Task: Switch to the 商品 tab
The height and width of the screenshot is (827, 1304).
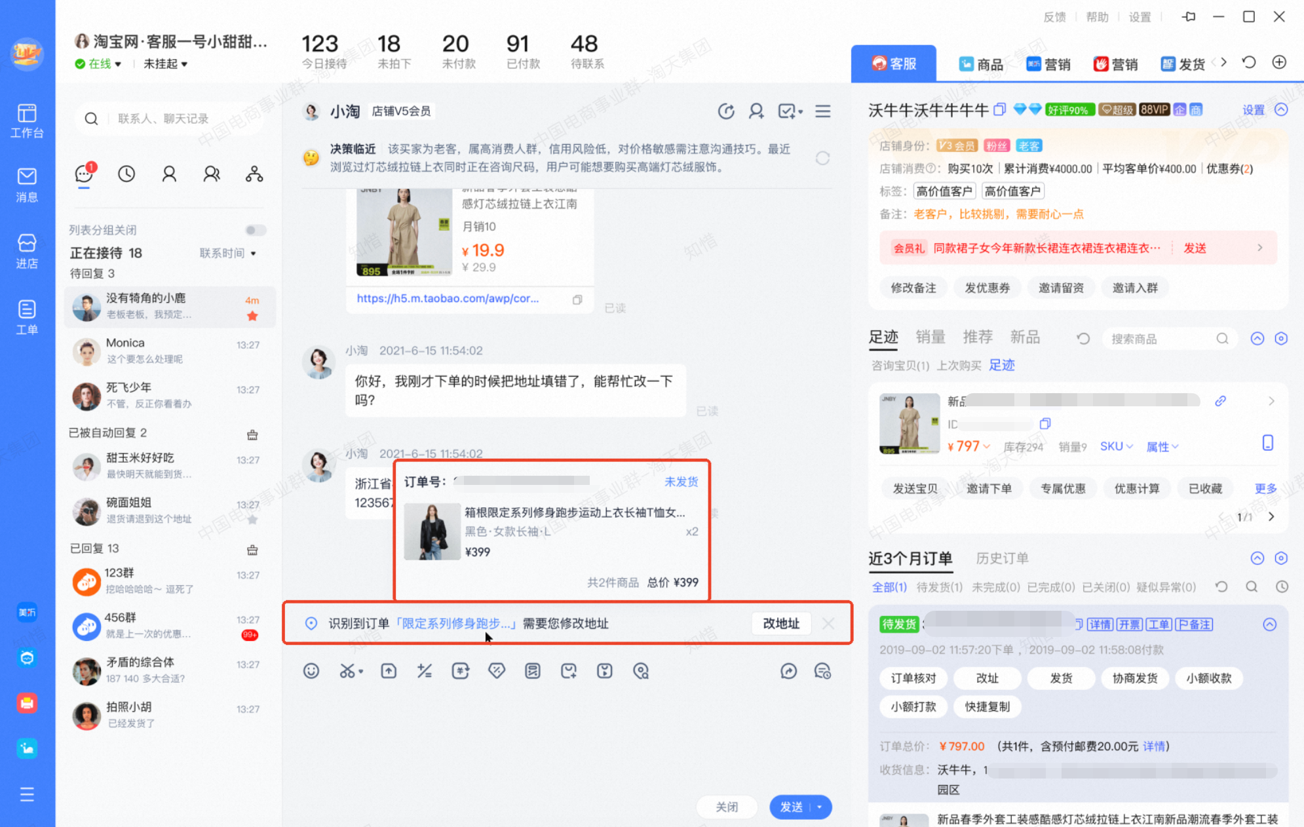Action: tap(981, 64)
